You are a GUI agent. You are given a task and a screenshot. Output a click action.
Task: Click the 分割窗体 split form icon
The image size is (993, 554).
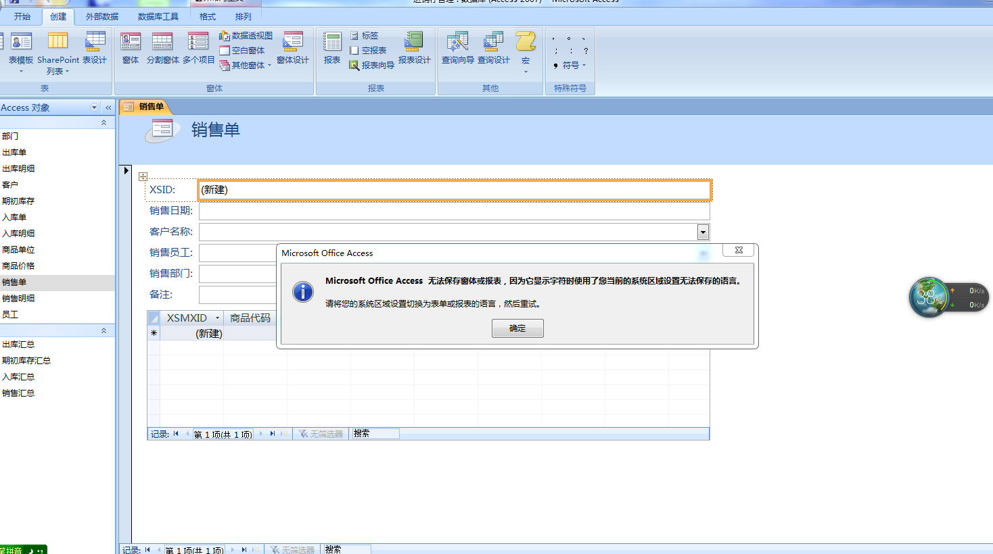pos(162,48)
